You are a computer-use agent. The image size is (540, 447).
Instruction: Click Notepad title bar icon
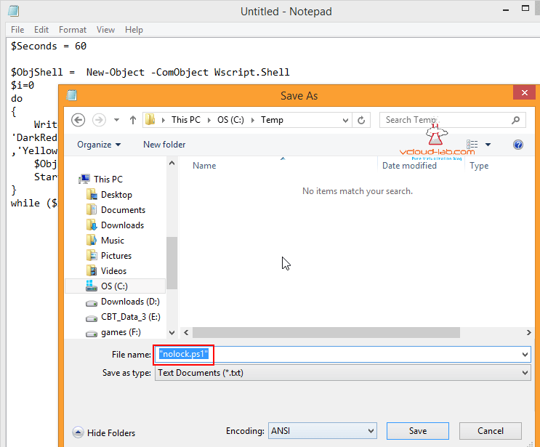pyautogui.click(x=14, y=11)
